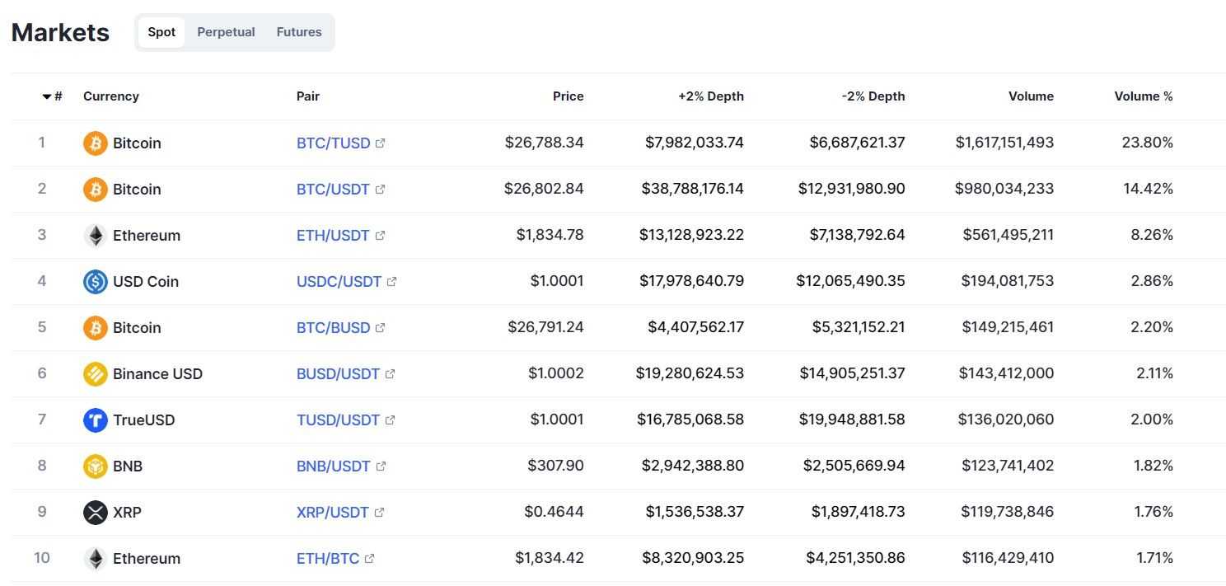The height and width of the screenshot is (586, 1226).
Task: Open the BTC/TUSD pair link
Action: pyautogui.click(x=333, y=143)
